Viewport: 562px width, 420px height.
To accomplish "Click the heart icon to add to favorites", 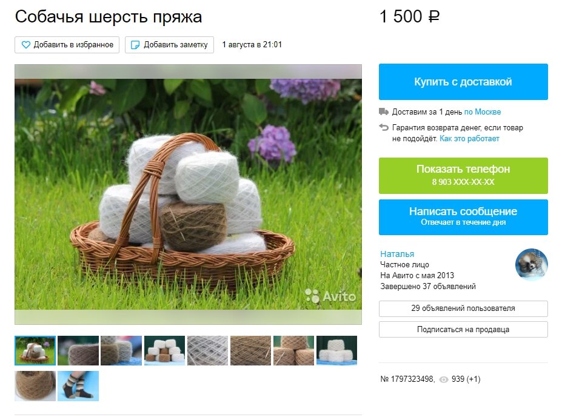I will tap(26, 45).
